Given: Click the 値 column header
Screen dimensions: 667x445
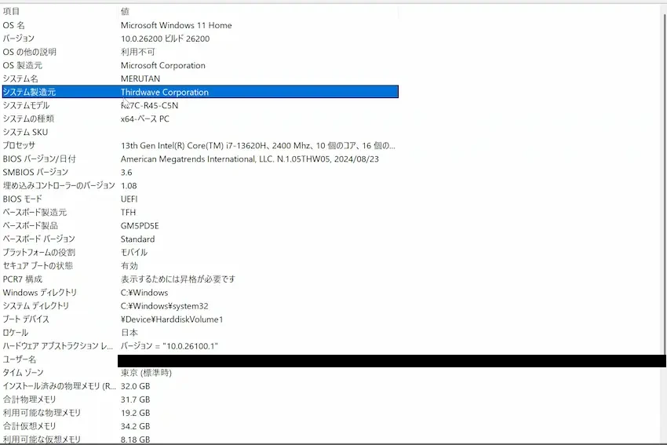Looking at the screenshot, I should (x=258, y=12).
